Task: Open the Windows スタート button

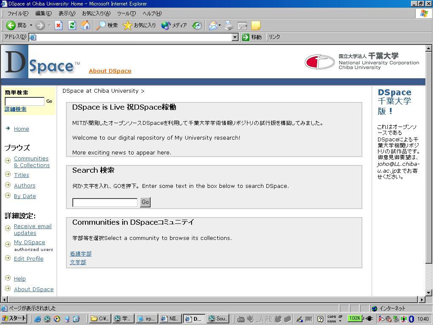Action: [14, 319]
